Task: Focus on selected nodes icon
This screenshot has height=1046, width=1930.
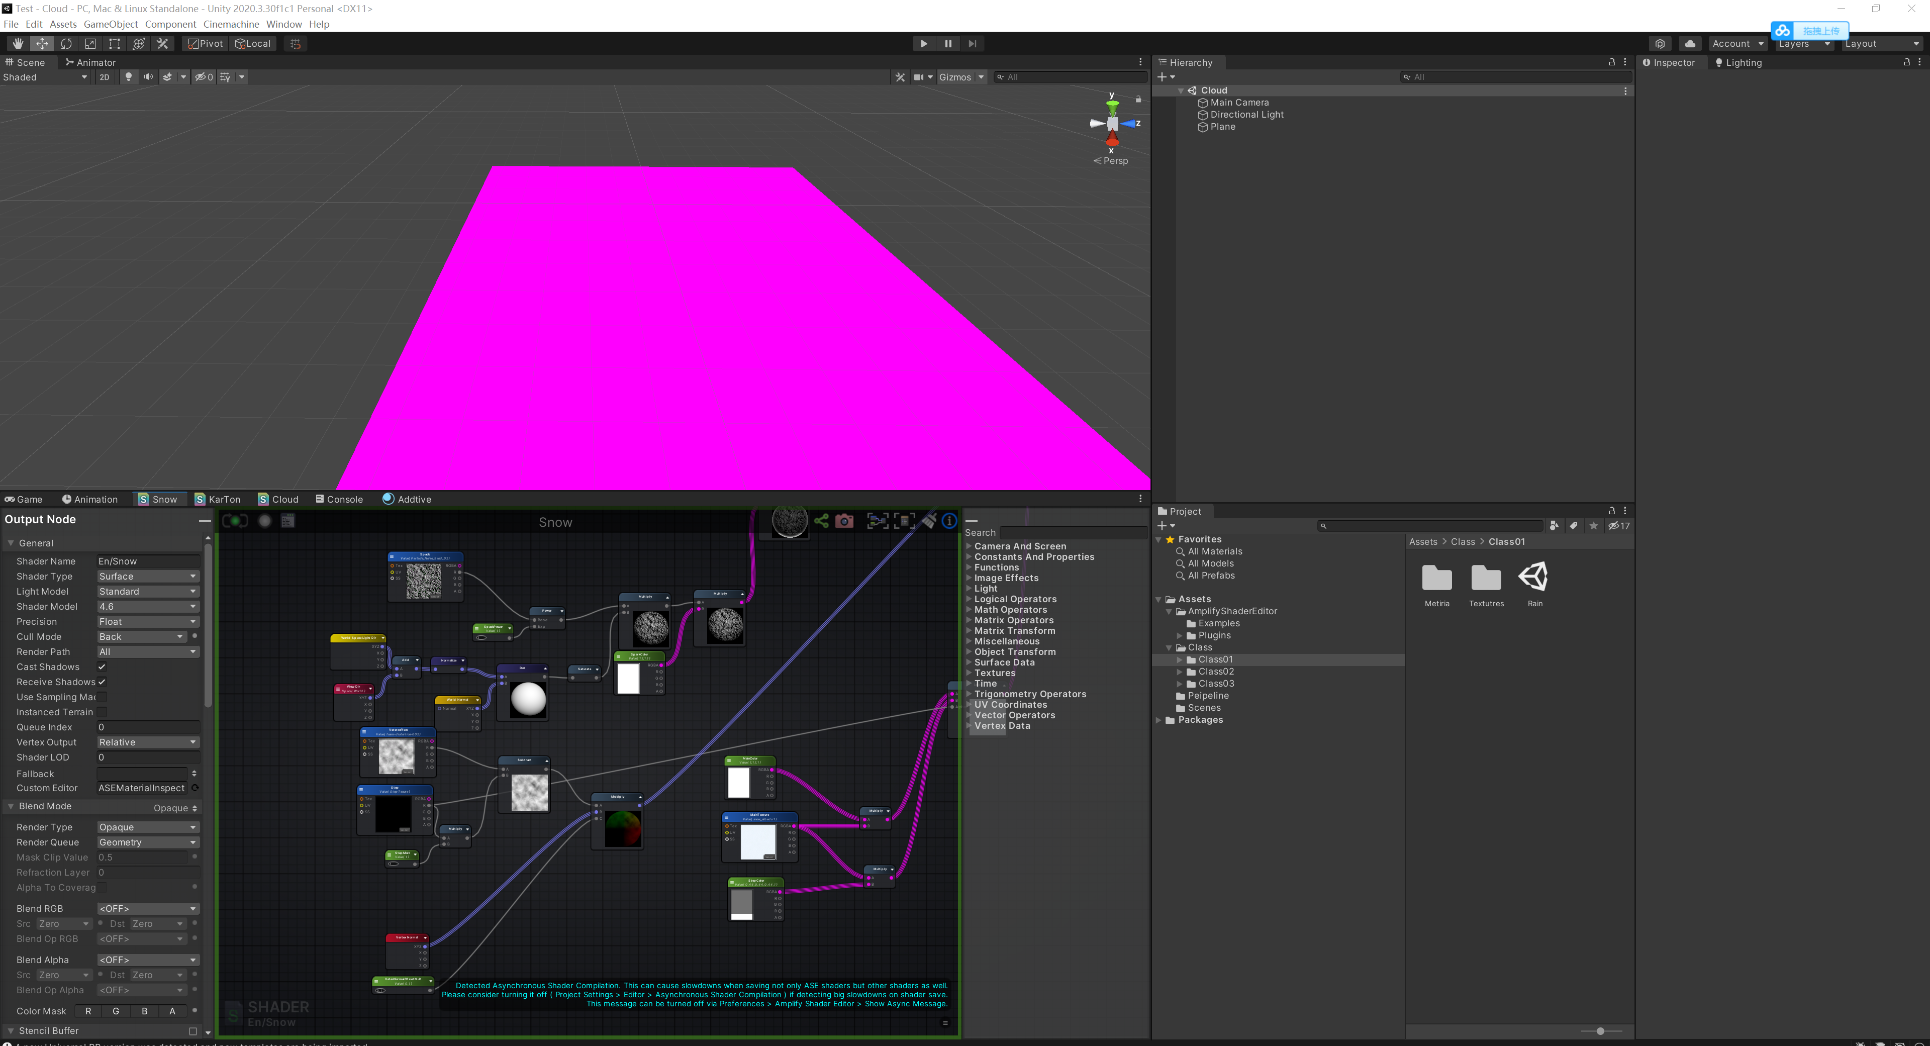Action: tap(878, 521)
